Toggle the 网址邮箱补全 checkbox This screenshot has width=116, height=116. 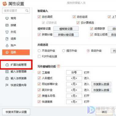pos(39,84)
